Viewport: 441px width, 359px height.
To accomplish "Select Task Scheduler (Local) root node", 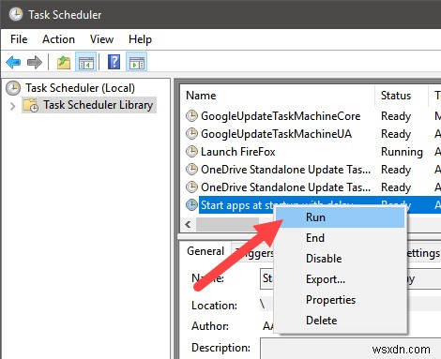I will (80, 88).
